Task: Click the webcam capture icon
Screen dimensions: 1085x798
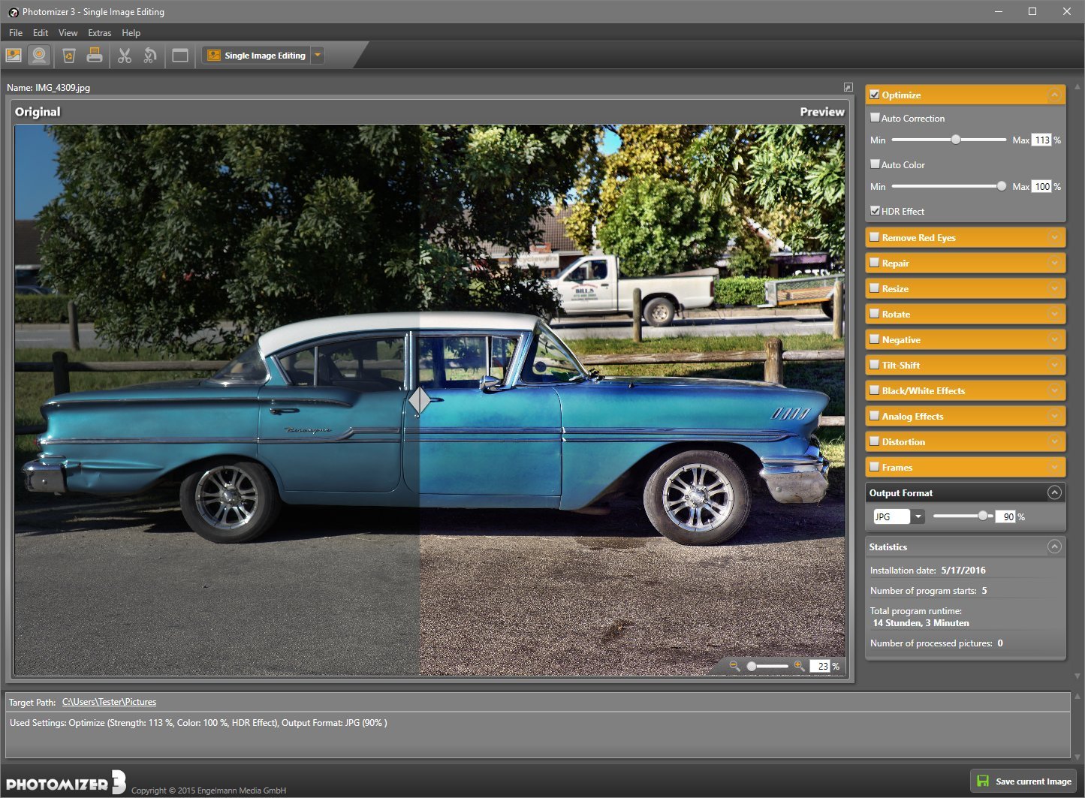Action: tap(39, 56)
